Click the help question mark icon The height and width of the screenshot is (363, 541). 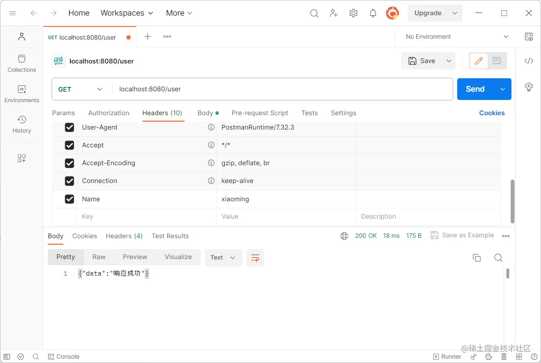[533, 356]
